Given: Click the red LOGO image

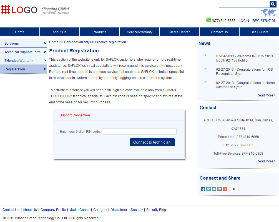Looking at the screenshot, I should pyautogui.click(x=19, y=10).
